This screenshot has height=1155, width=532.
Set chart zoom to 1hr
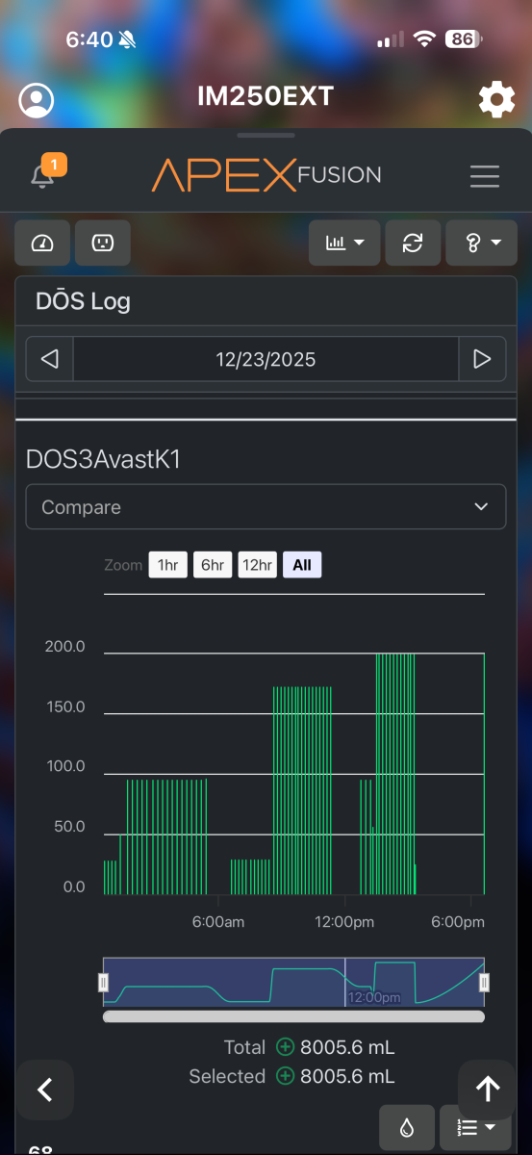click(167, 565)
